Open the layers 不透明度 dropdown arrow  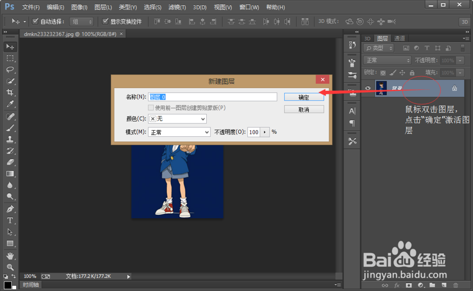[460, 61]
